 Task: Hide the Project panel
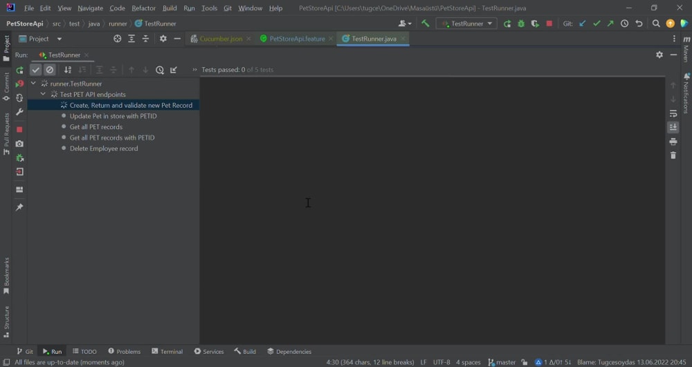click(177, 39)
